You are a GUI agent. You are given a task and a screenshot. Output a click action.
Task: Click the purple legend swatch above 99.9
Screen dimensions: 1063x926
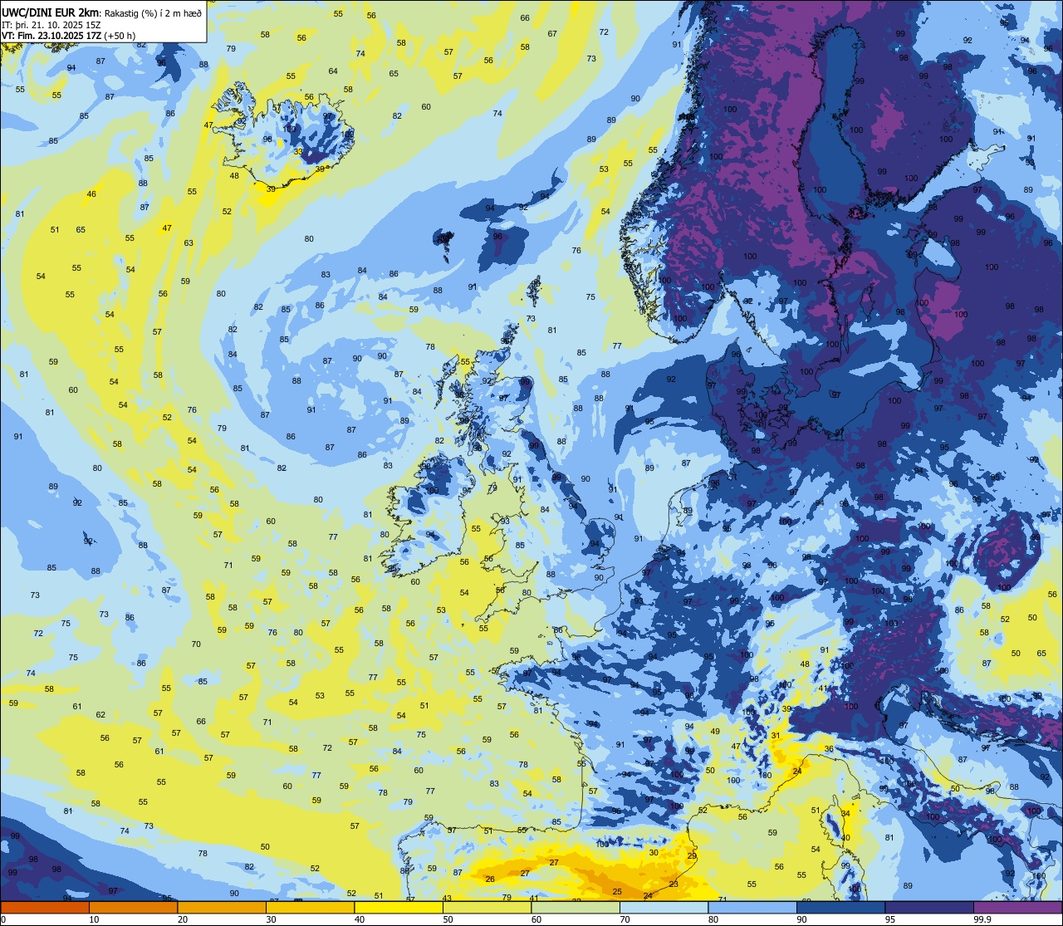(1017, 907)
